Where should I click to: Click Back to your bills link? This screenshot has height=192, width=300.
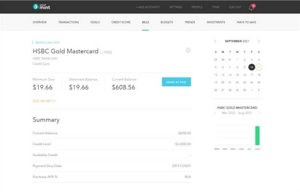46,42
